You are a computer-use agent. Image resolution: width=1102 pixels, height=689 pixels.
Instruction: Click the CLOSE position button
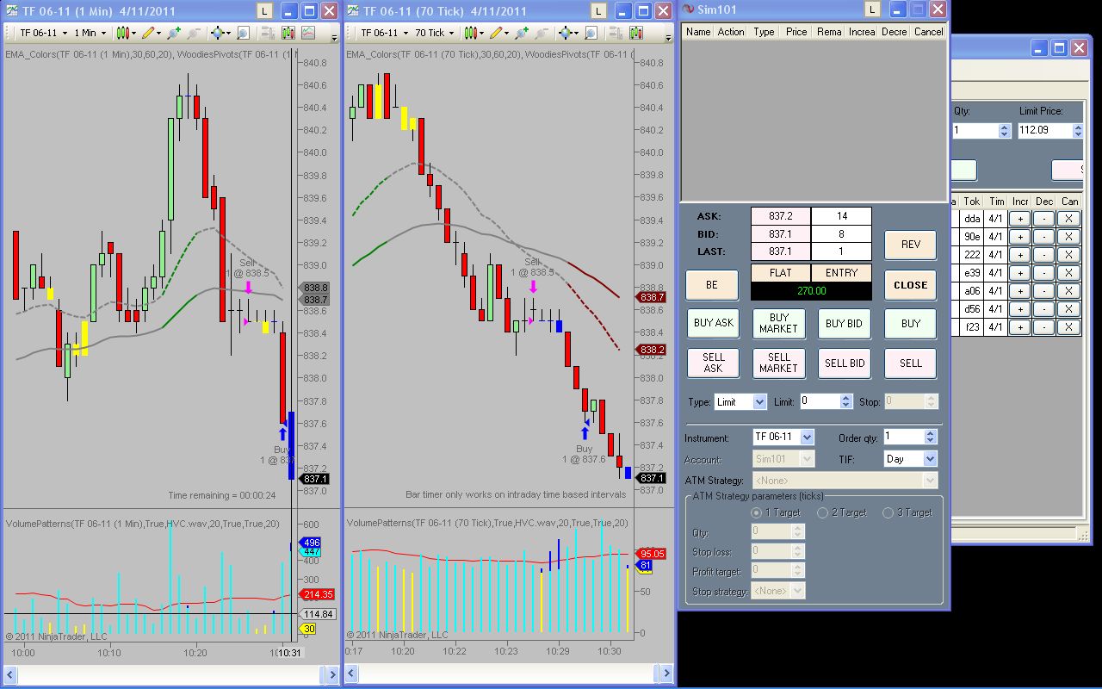point(910,285)
